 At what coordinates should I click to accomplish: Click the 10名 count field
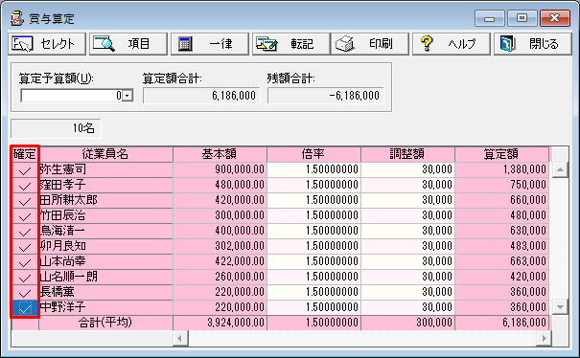56,128
